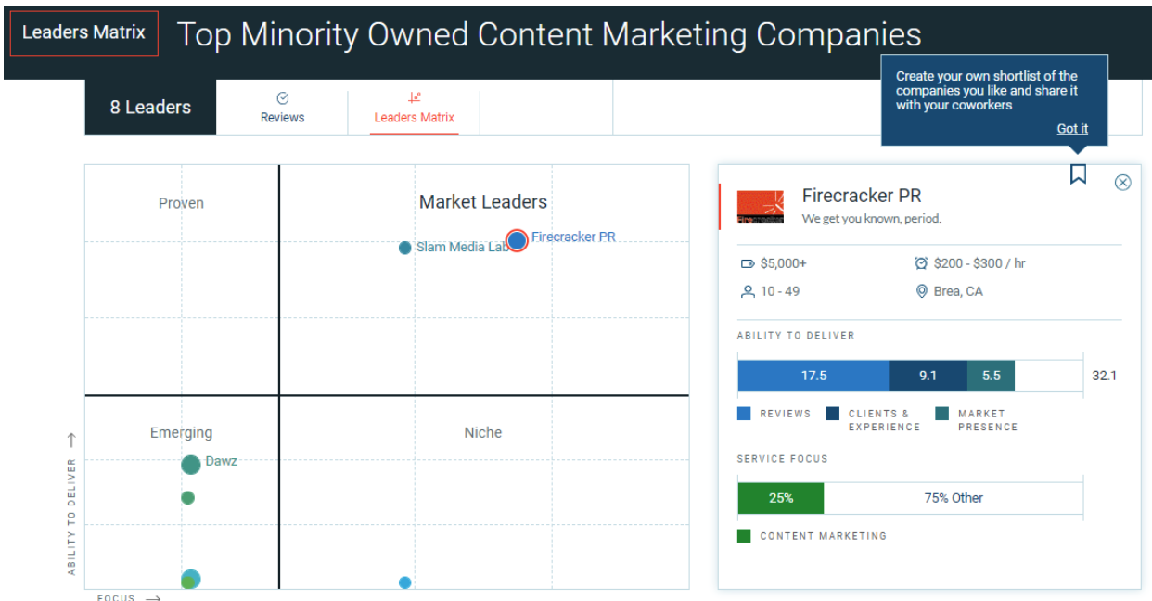Select the Leaders Matrix tab

pos(414,108)
